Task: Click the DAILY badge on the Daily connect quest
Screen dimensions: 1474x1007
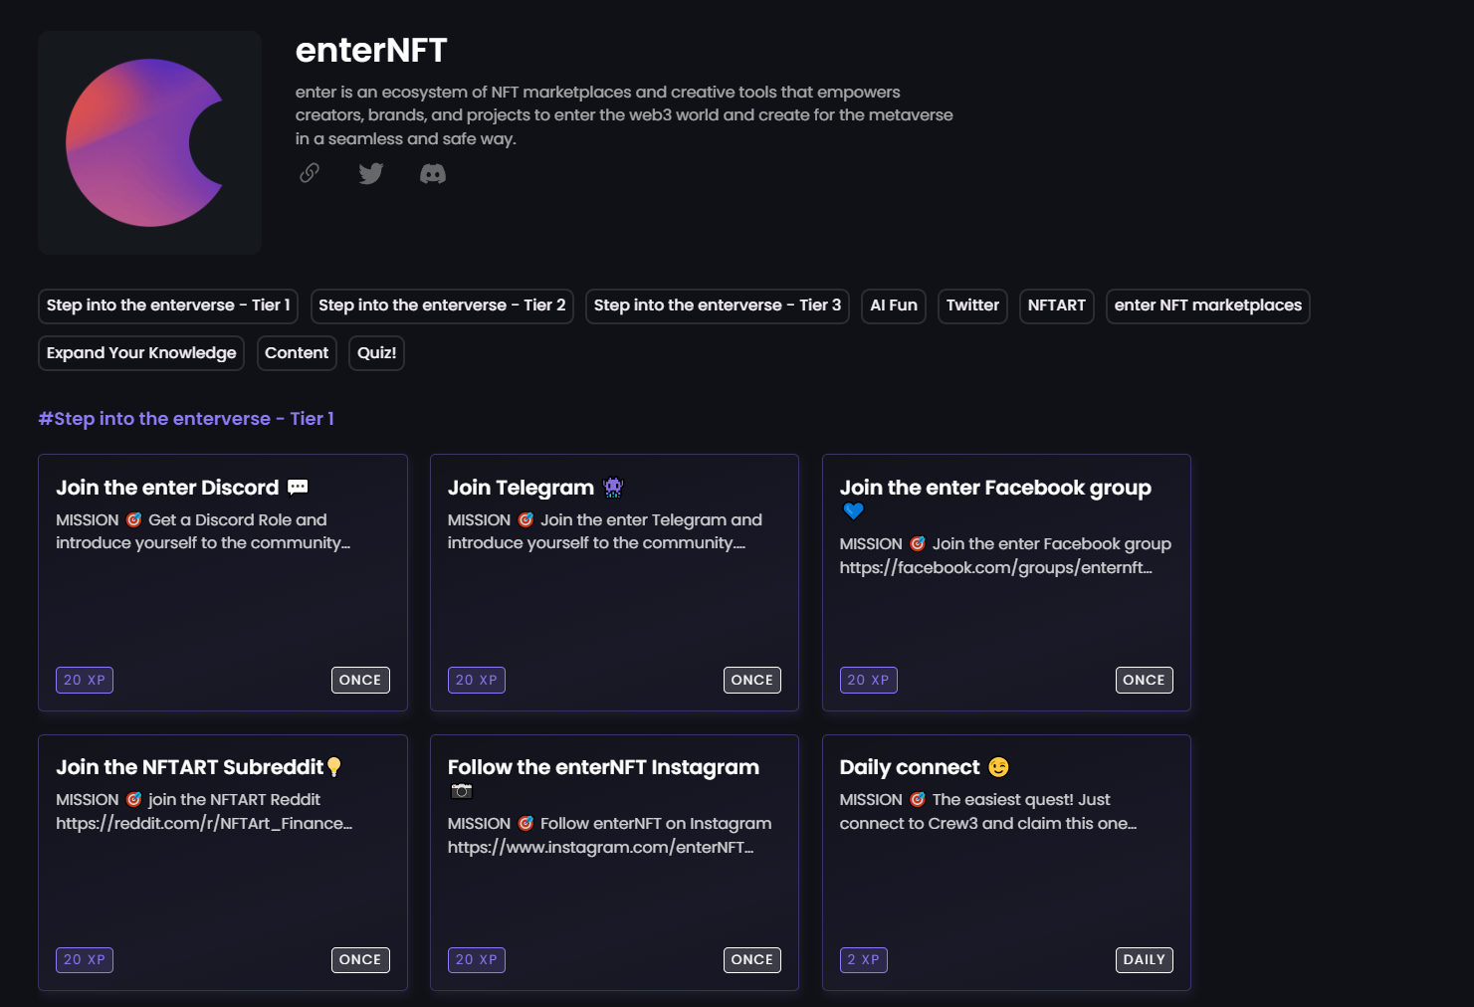Action: pos(1144,959)
